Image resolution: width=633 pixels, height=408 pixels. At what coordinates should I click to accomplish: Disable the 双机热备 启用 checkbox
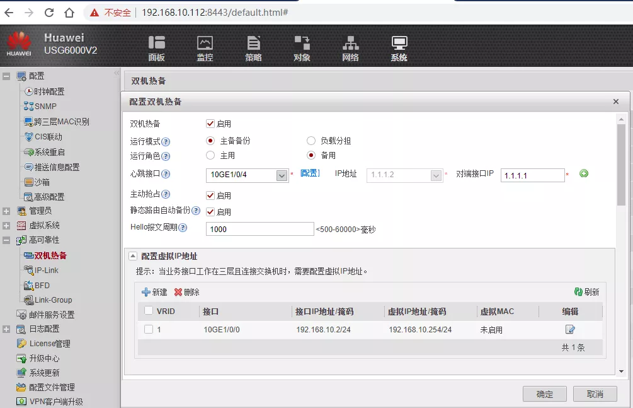point(210,124)
